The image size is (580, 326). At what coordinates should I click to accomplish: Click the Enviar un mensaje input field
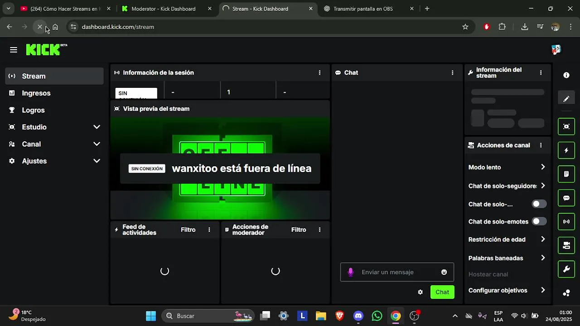click(397, 272)
